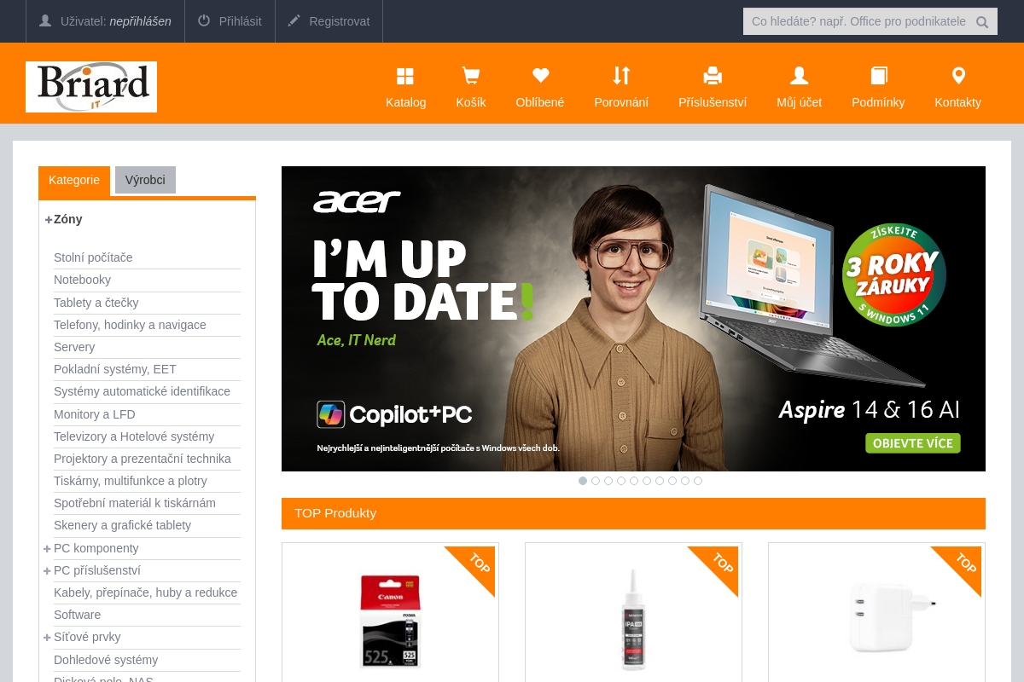Viewport: 1024px width, 682px height.
Task: Click the Podmínky document icon
Action: click(x=879, y=76)
